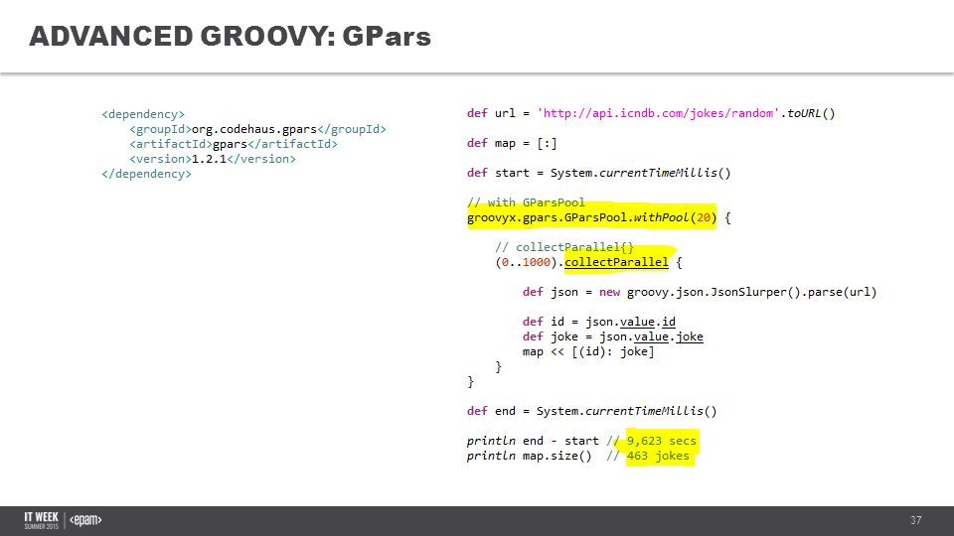
Task: Click the slide title 'ADVANCED GROOVY: GPars'
Action: tap(230, 37)
